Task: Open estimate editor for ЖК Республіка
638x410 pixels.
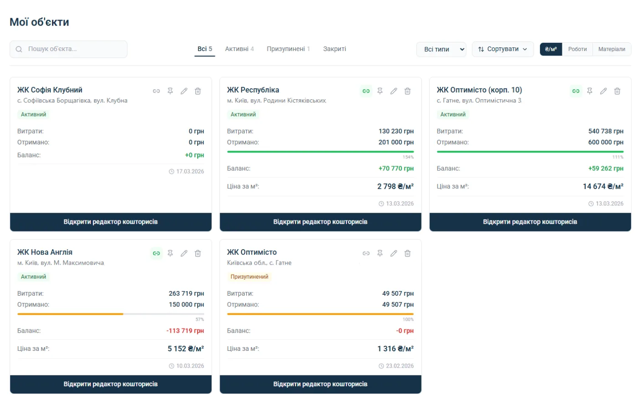Action: pyautogui.click(x=320, y=222)
